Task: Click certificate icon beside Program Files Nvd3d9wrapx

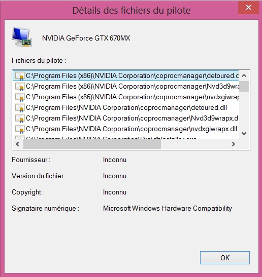Action: tap(19, 118)
